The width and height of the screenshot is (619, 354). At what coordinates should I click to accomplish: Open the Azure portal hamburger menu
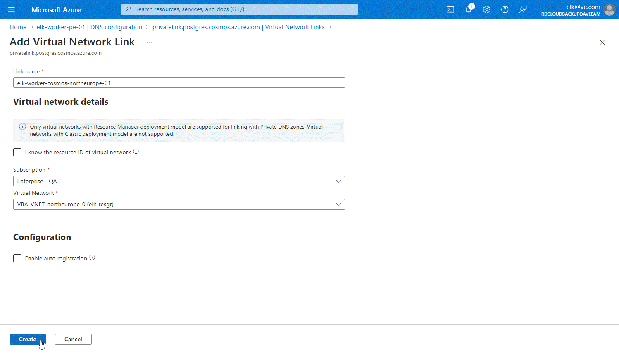pos(12,9)
